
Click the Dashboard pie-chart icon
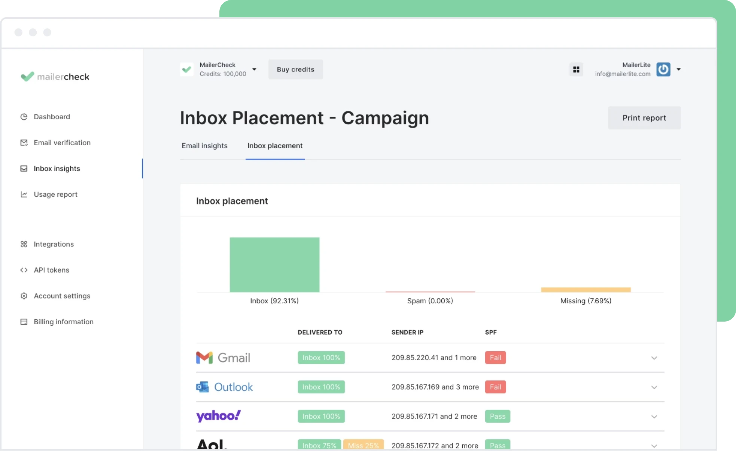(x=24, y=117)
